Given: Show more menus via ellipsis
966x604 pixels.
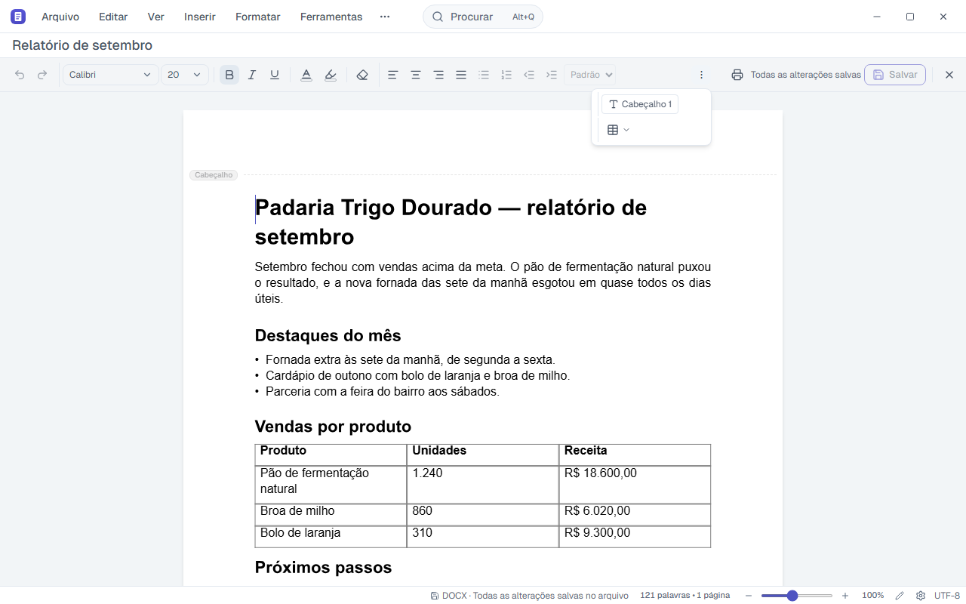Looking at the screenshot, I should 385,17.
